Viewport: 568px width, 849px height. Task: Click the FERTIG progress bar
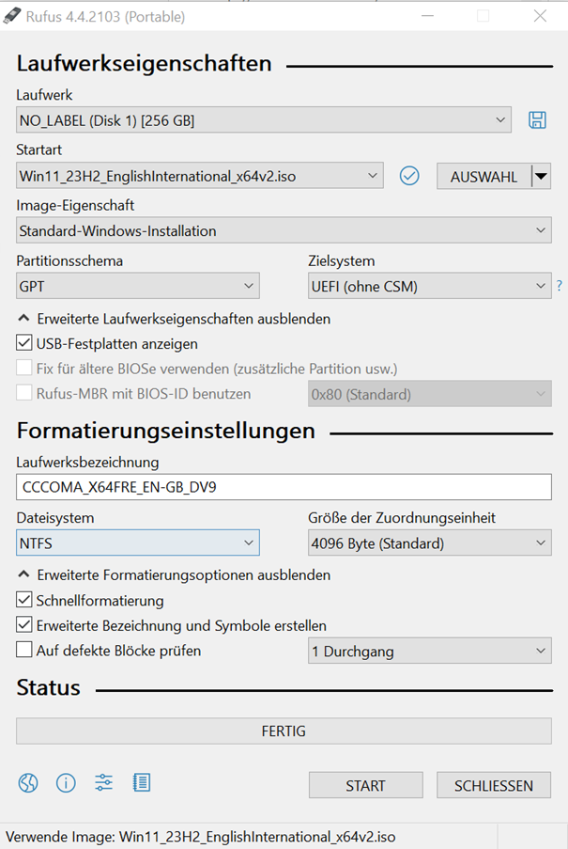pos(284,731)
